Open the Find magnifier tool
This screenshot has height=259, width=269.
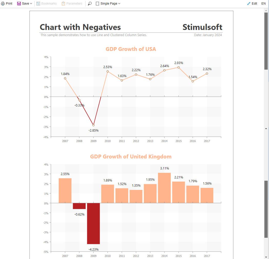click(x=90, y=3)
